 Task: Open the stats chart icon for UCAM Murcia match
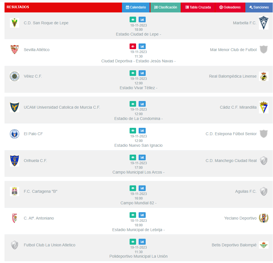142,104
